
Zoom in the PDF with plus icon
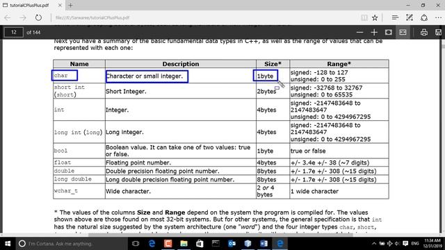click(374, 33)
